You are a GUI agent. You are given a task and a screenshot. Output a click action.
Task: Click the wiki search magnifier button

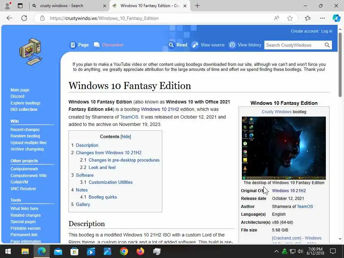pos(327,45)
